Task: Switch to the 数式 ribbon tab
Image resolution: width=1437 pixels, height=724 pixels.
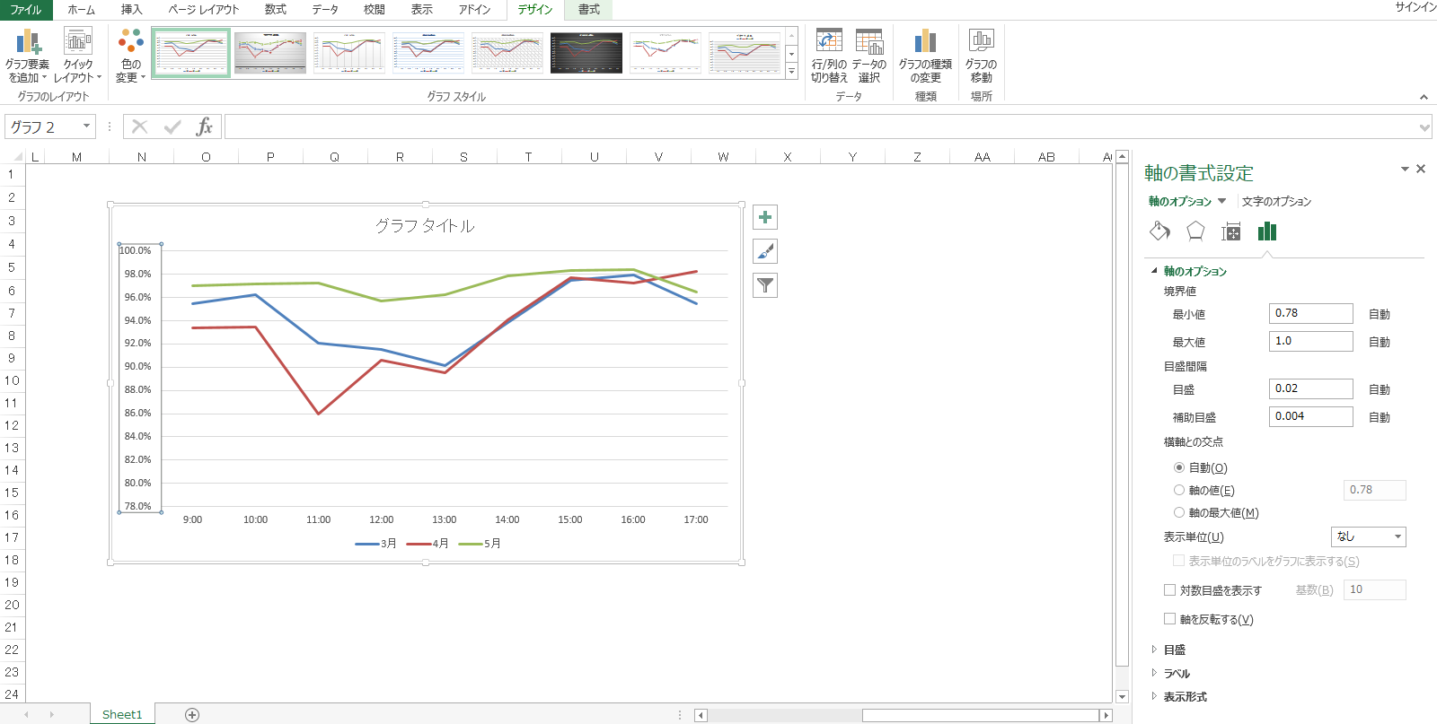Action: (276, 10)
